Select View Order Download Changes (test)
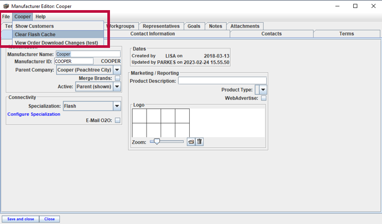The width and height of the screenshot is (382, 224). click(x=58, y=43)
